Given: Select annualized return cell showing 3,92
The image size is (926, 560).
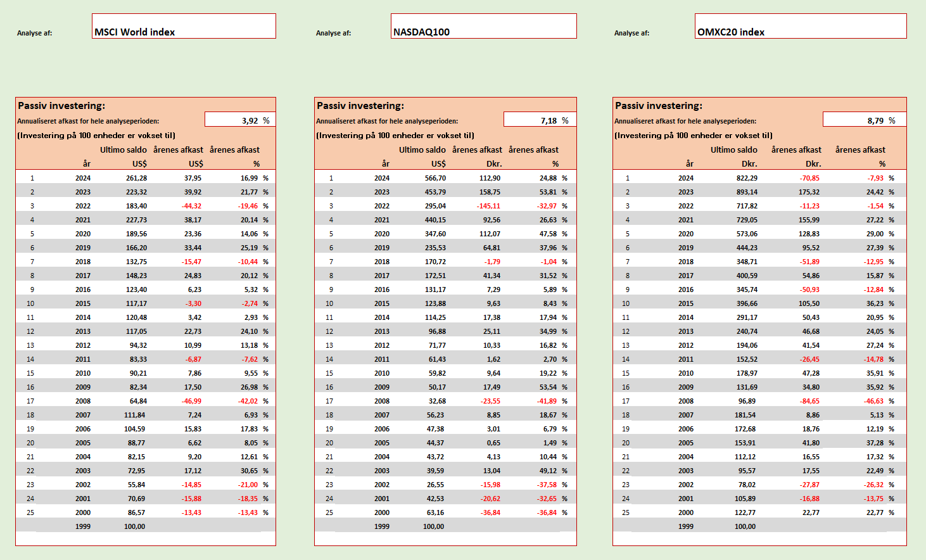Looking at the screenshot, I should [240, 120].
